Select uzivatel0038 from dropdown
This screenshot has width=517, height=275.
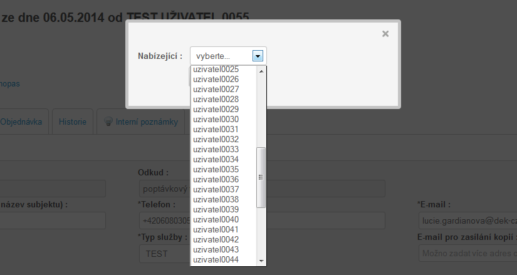click(224, 199)
